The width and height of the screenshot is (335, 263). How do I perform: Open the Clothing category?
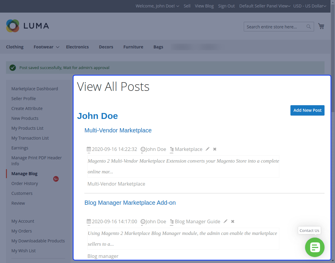coord(15,47)
